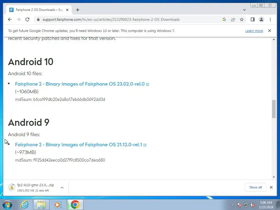This screenshot has height=210, width=280.
Task: Click Show all downloads
Action: pos(256,187)
